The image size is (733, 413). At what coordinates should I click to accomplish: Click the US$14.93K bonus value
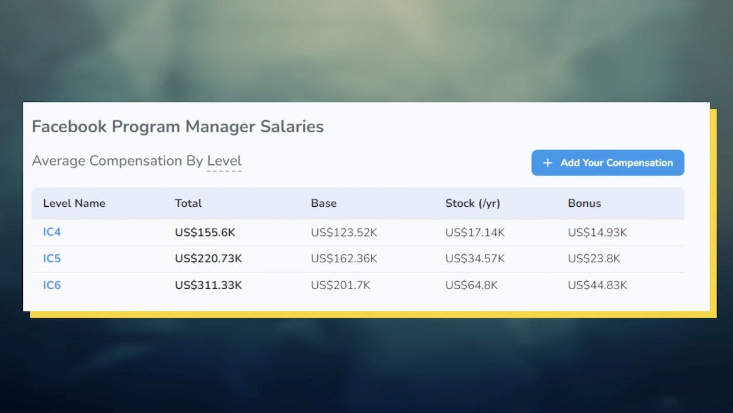598,233
